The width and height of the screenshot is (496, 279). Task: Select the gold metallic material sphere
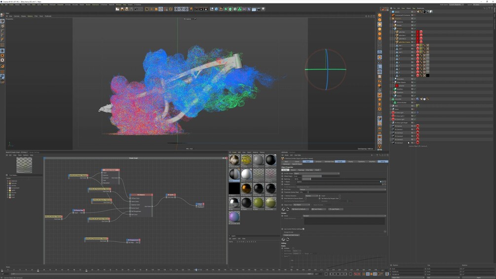coord(246,188)
